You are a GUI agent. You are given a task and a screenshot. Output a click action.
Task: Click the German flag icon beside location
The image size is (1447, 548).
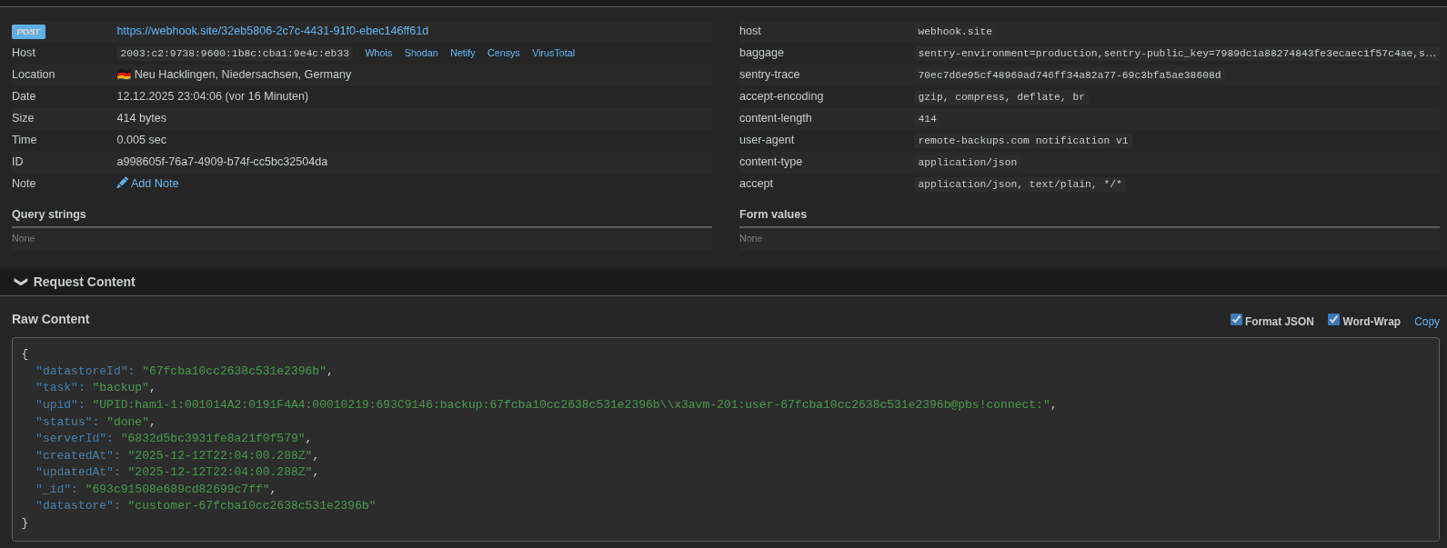(x=124, y=75)
